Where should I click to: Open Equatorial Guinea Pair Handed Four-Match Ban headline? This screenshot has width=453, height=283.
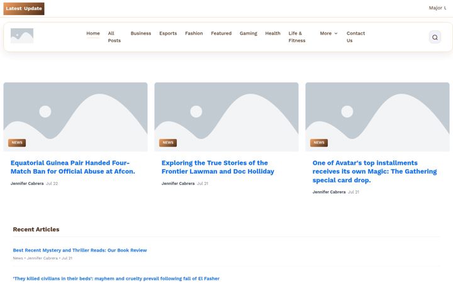pyautogui.click(x=73, y=167)
